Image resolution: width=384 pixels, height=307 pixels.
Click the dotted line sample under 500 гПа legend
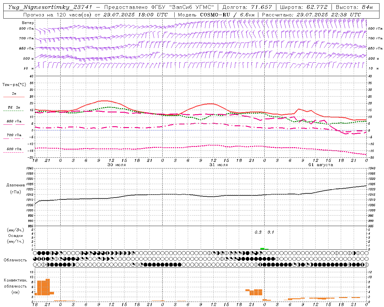tap(13, 153)
